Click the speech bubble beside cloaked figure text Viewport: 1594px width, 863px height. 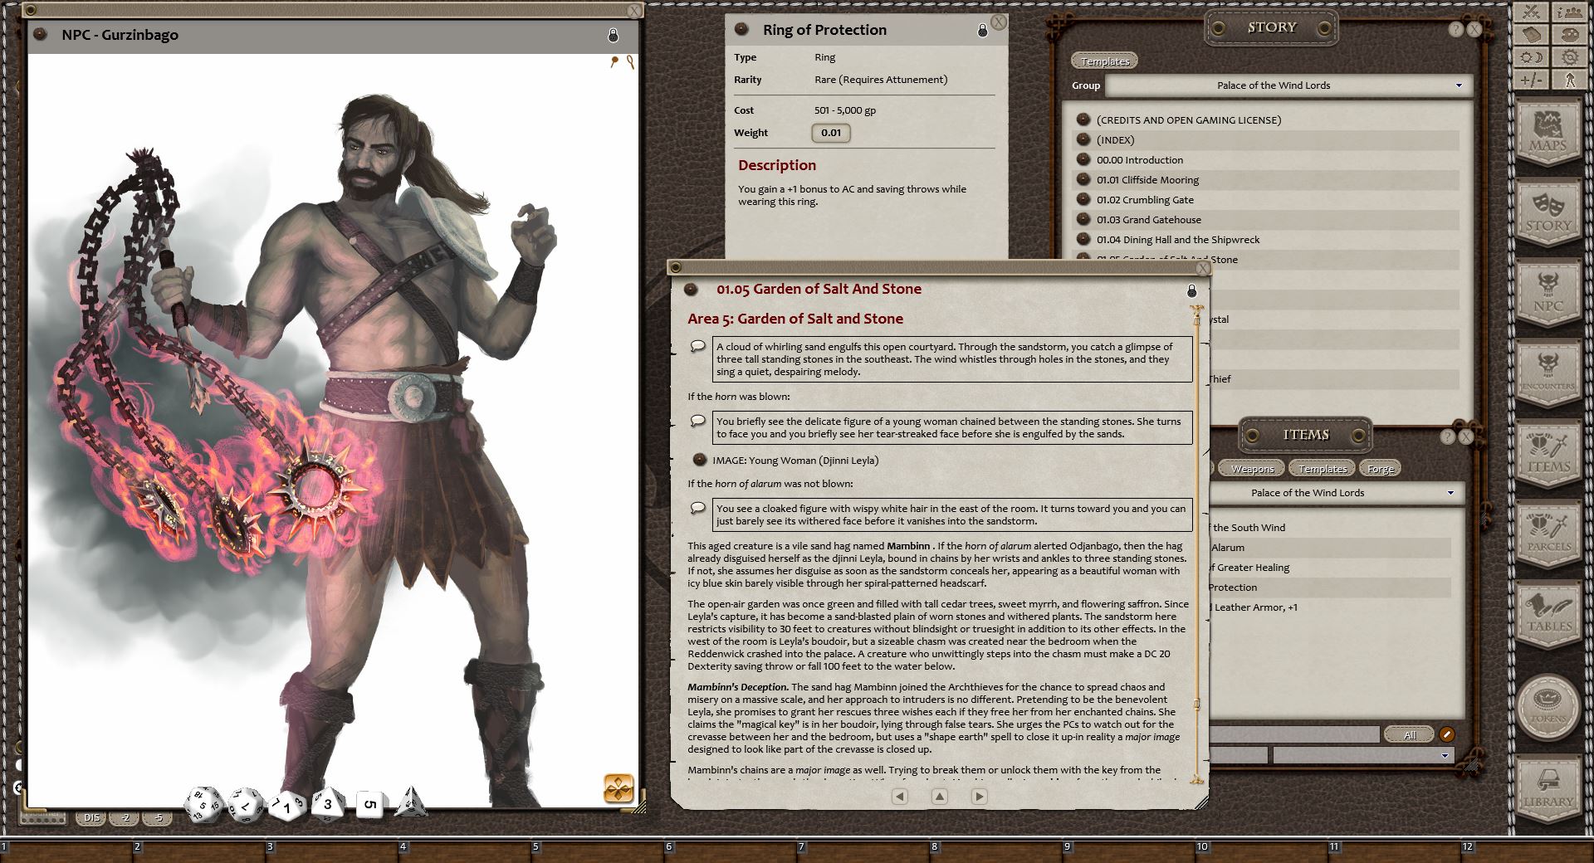pos(697,508)
